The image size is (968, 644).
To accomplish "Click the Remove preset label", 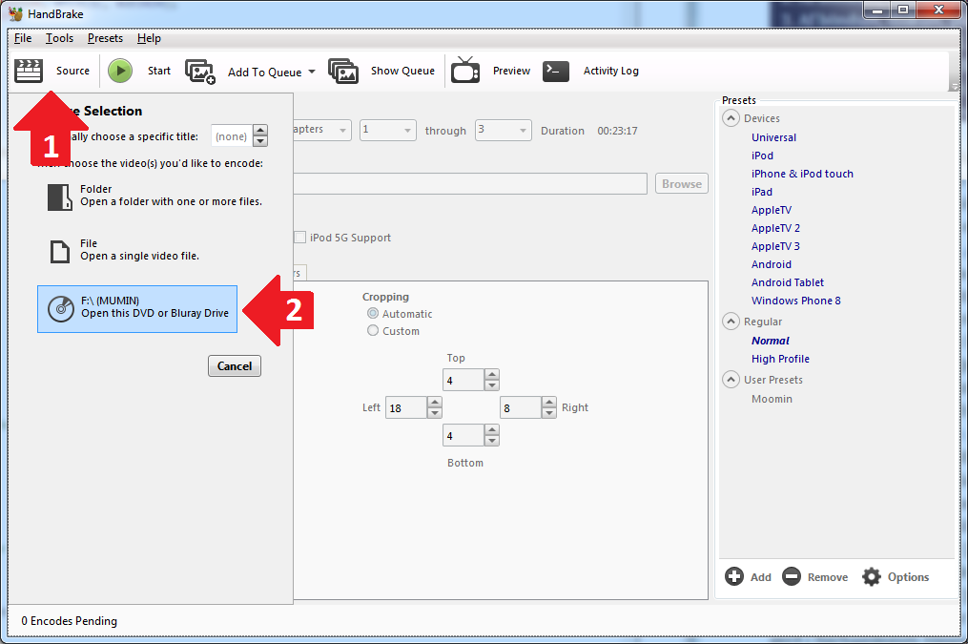I will click(x=827, y=577).
